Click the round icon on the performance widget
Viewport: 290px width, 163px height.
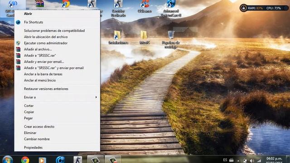click(244, 8)
